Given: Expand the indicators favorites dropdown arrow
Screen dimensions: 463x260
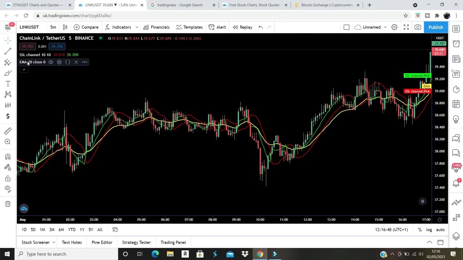Looking at the screenshot, I should (137, 27).
